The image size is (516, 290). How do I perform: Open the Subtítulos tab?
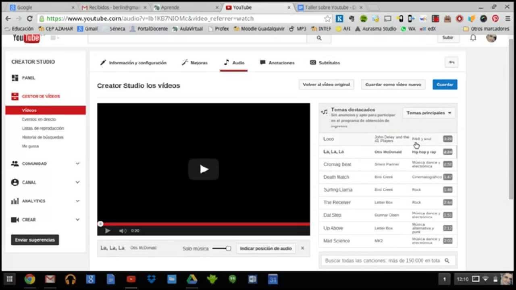click(x=325, y=63)
